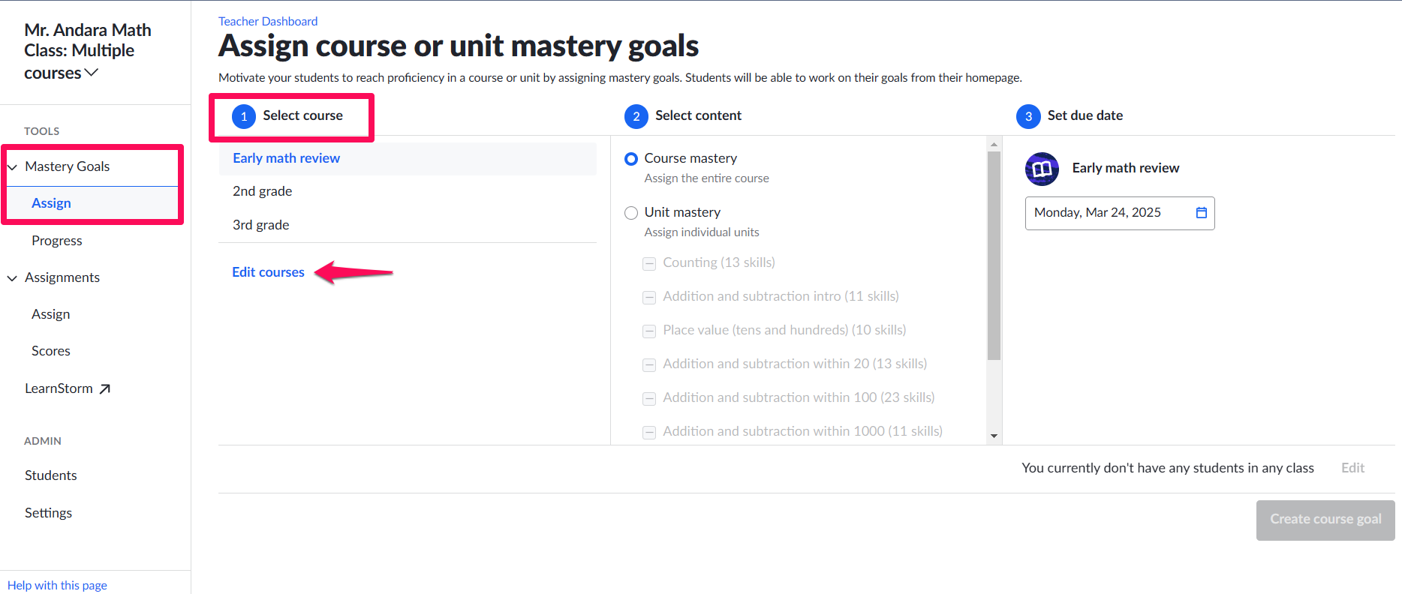Select the Unit mastery radio button
This screenshot has height=594, width=1402.
(631, 213)
